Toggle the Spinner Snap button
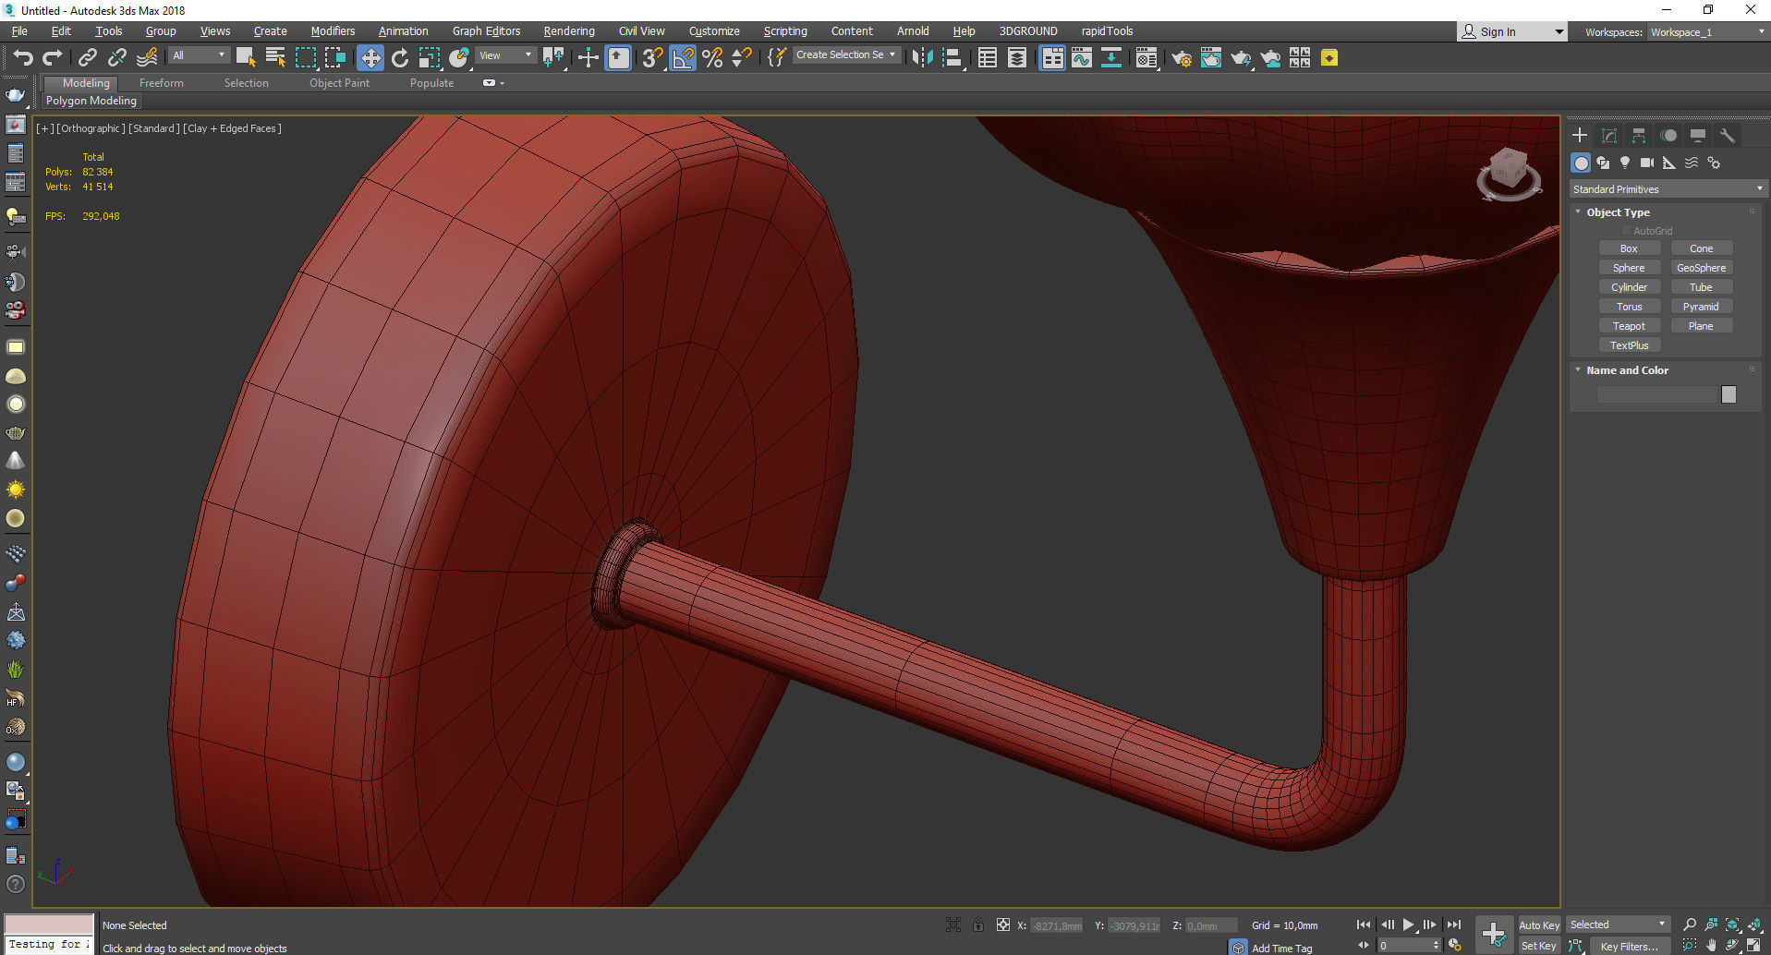Image resolution: width=1771 pixels, height=955 pixels. [742, 58]
